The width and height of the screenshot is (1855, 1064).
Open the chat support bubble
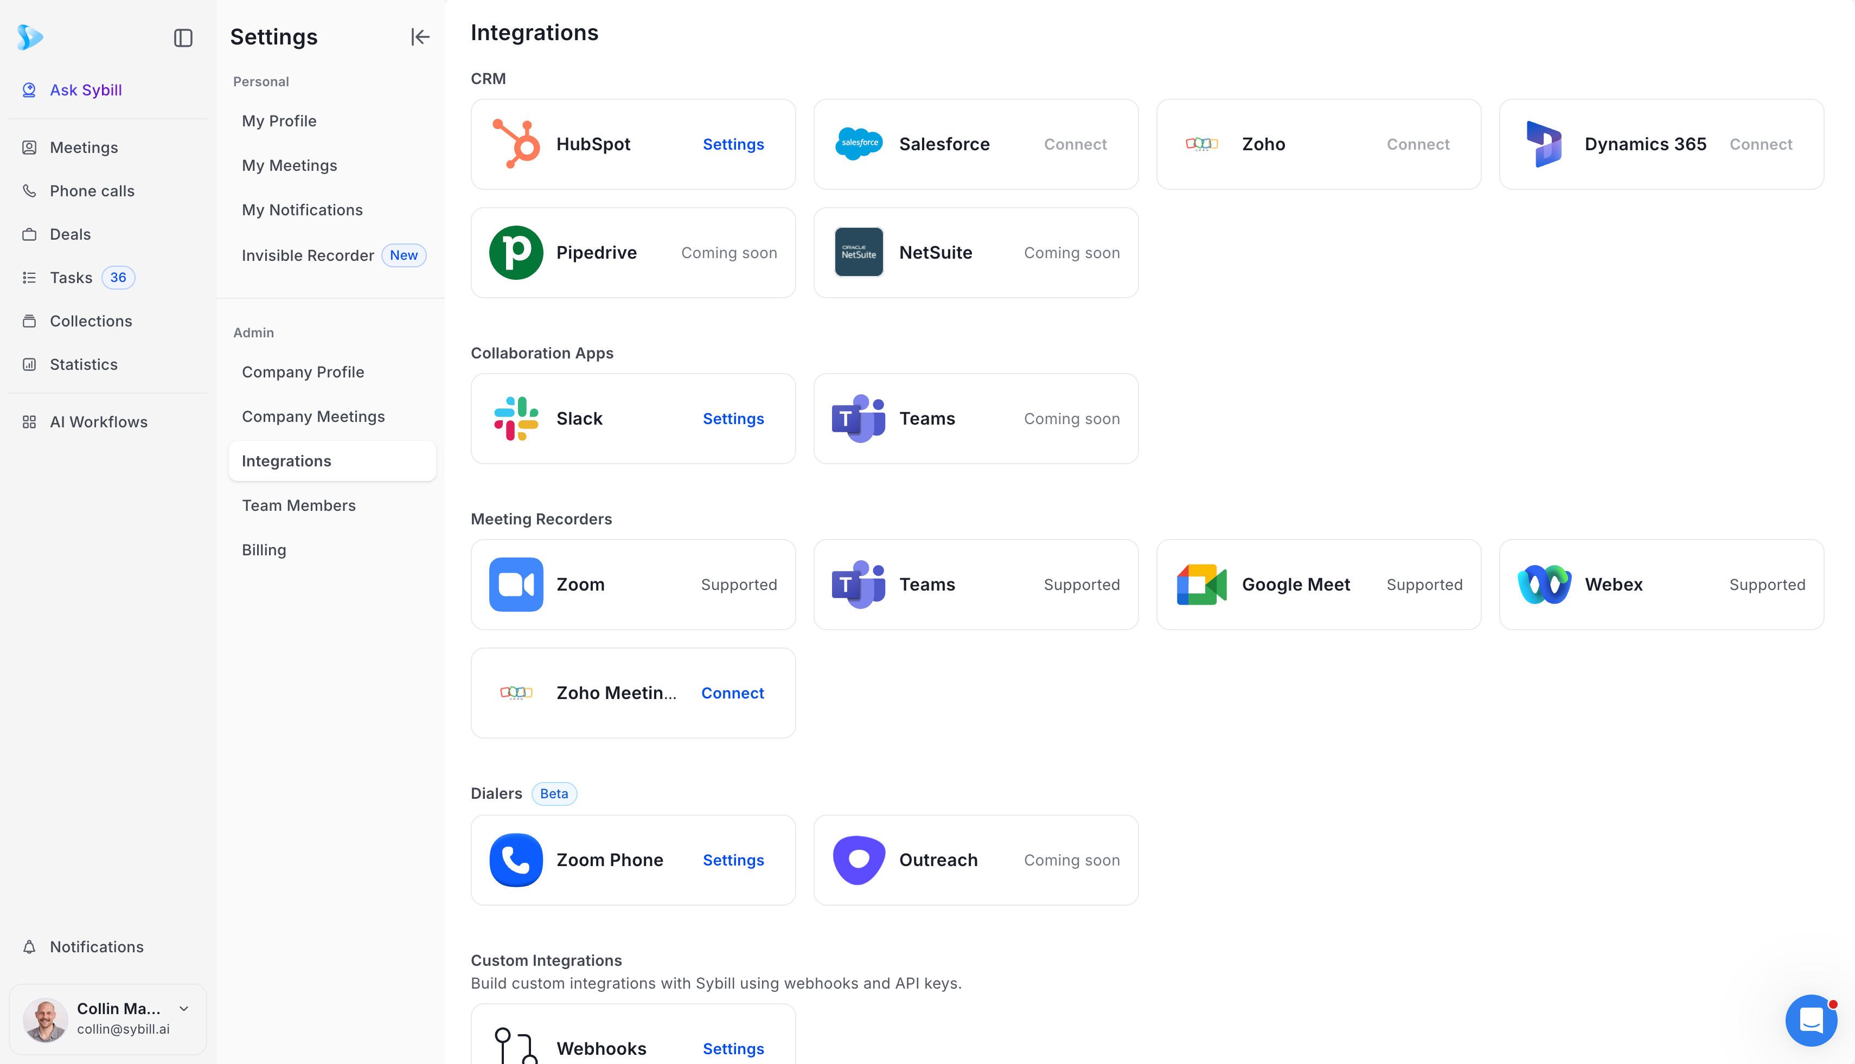[1811, 1020]
